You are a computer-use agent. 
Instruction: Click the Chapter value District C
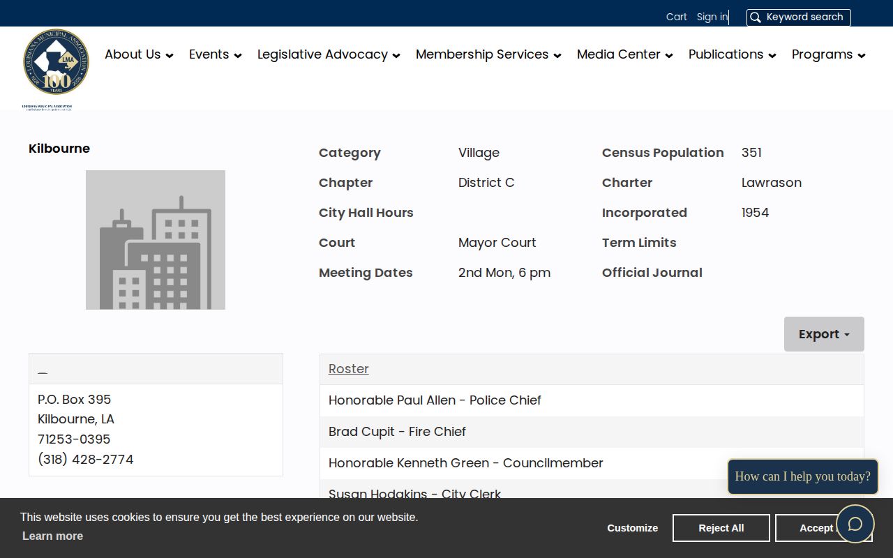click(x=486, y=183)
